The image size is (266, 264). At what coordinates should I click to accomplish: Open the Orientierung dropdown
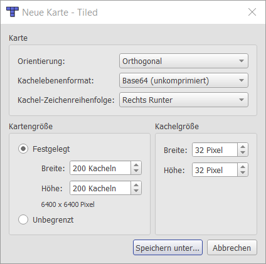coord(184,61)
